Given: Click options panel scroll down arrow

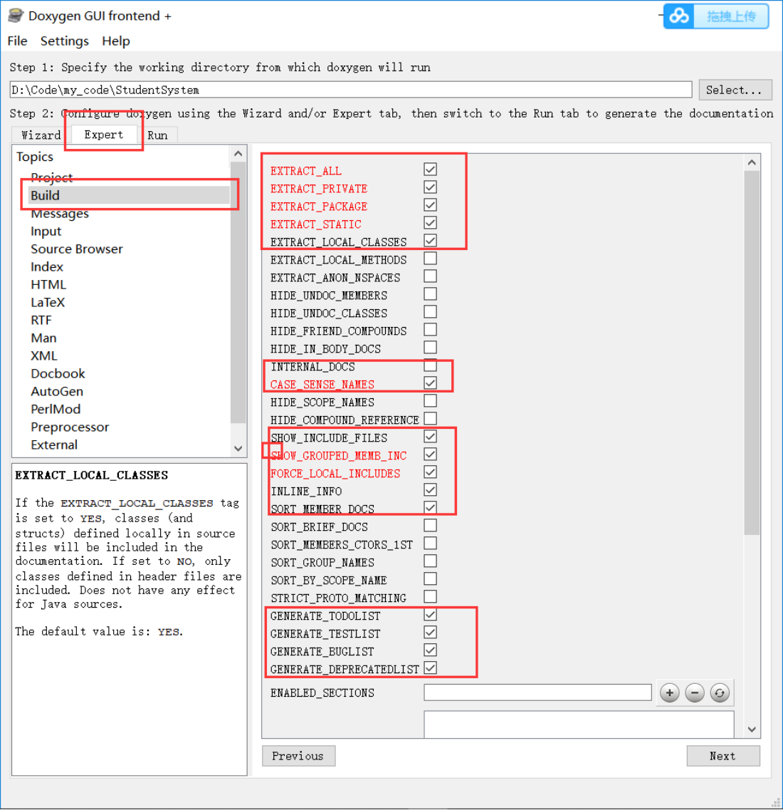Looking at the screenshot, I should click(x=752, y=729).
